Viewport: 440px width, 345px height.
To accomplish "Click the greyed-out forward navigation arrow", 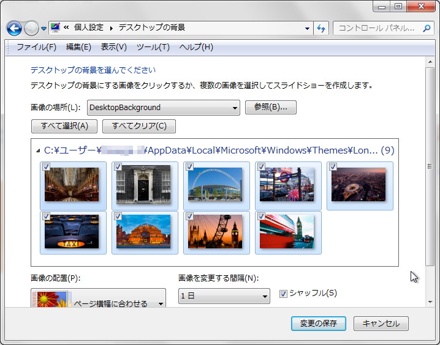I will pos(31,28).
